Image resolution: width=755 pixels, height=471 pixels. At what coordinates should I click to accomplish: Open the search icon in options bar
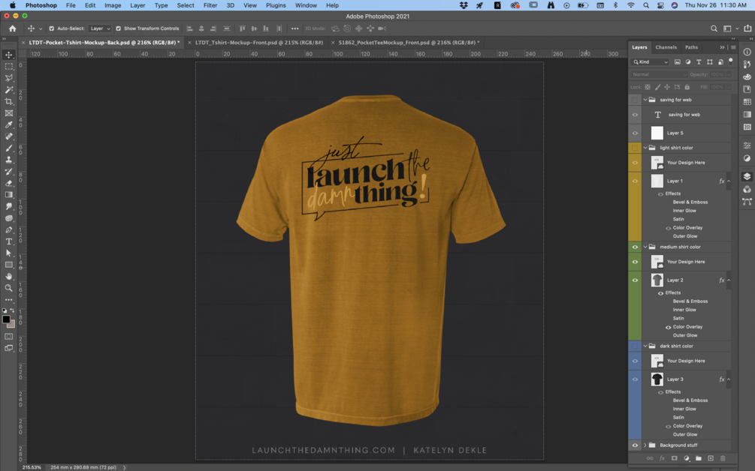click(714, 28)
